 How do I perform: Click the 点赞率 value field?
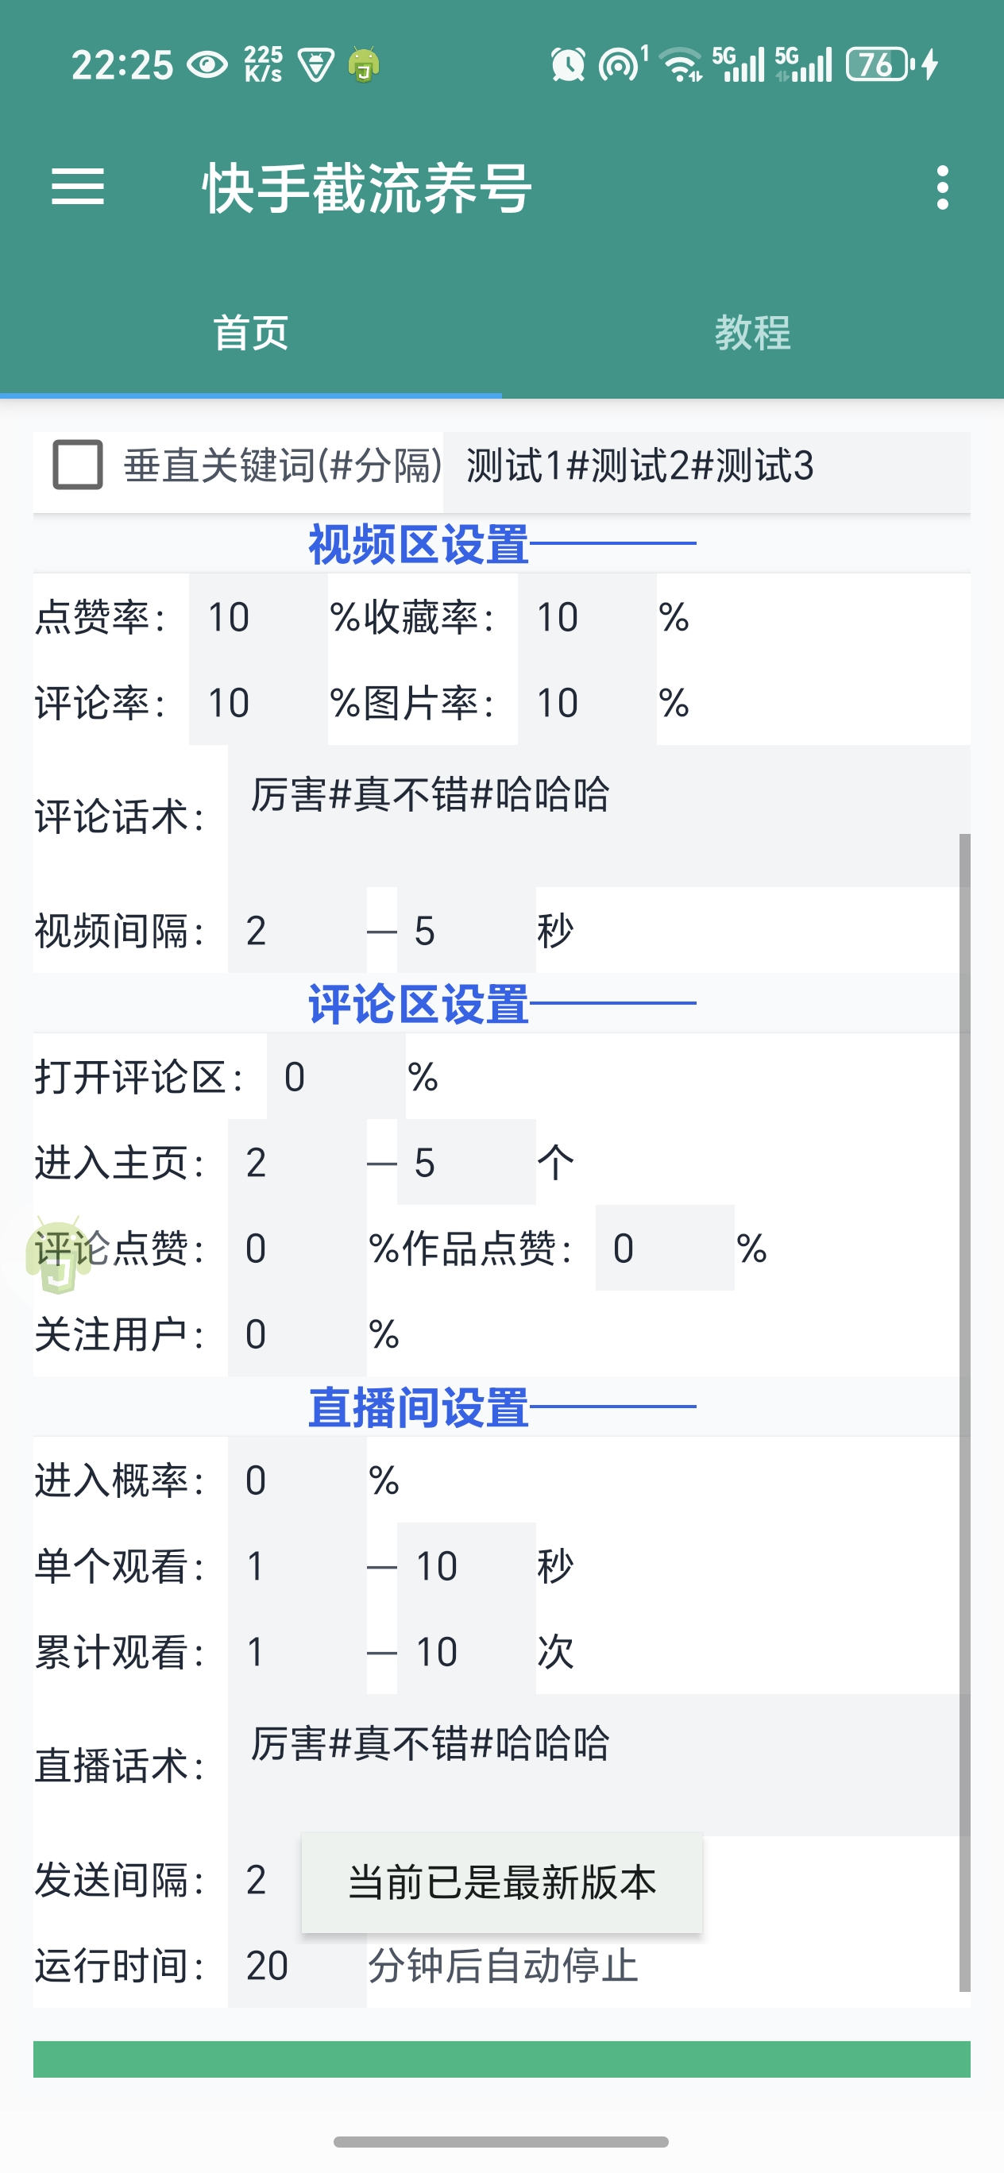click(253, 619)
